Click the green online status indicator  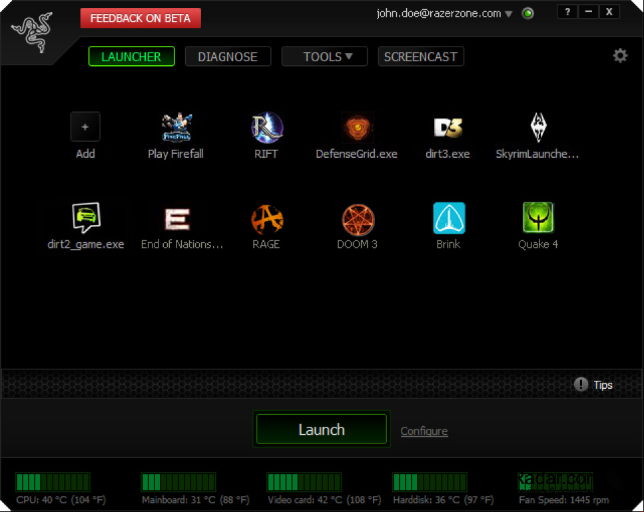coord(527,13)
